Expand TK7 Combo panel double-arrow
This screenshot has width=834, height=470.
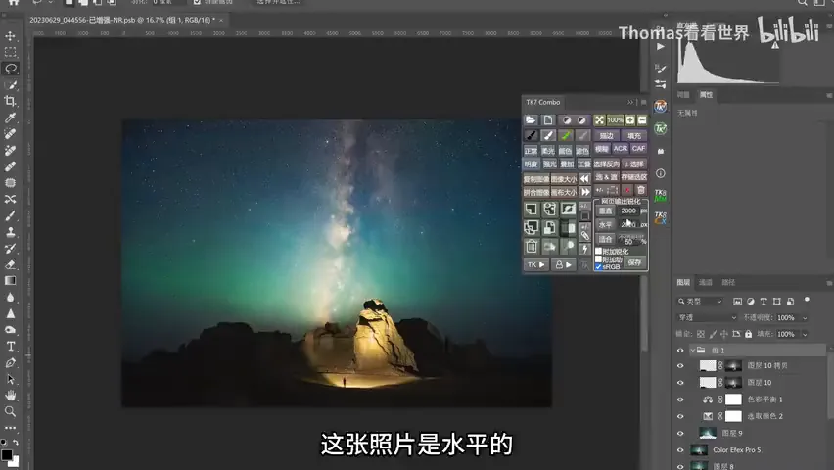coord(630,102)
